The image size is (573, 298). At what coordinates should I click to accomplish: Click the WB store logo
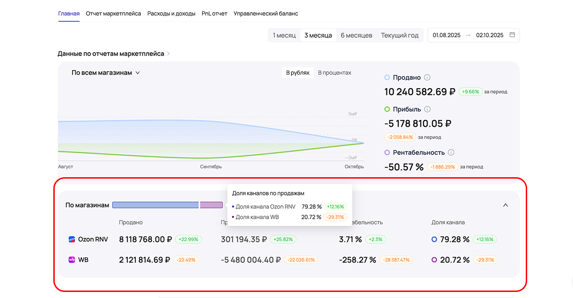[72, 260]
